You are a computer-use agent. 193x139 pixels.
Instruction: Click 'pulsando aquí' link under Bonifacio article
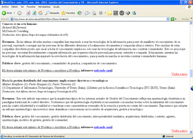(x=103, y=127)
